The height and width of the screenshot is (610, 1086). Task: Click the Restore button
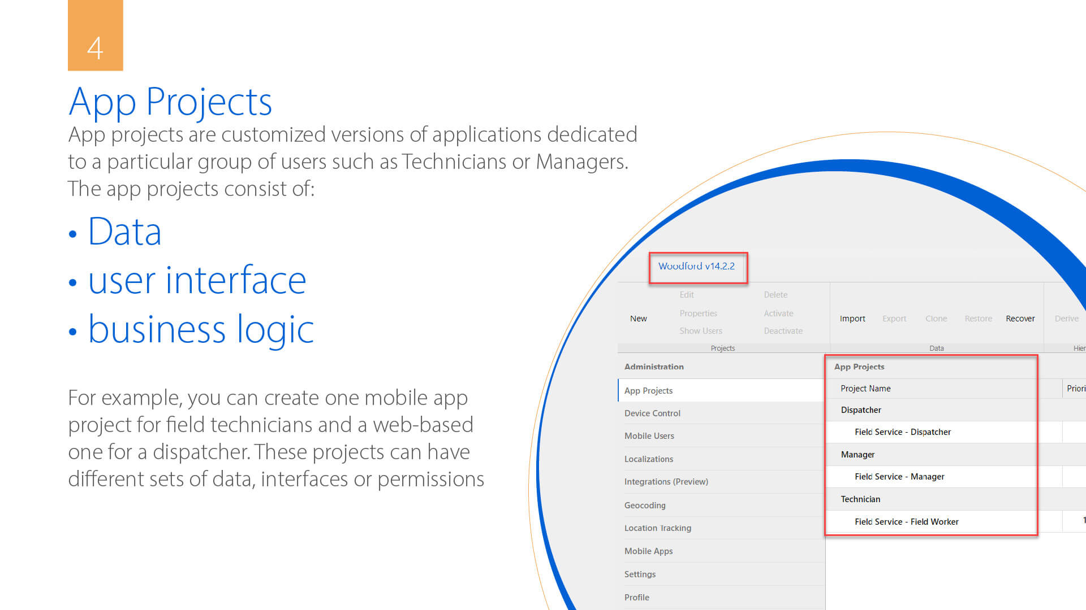tap(978, 319)
